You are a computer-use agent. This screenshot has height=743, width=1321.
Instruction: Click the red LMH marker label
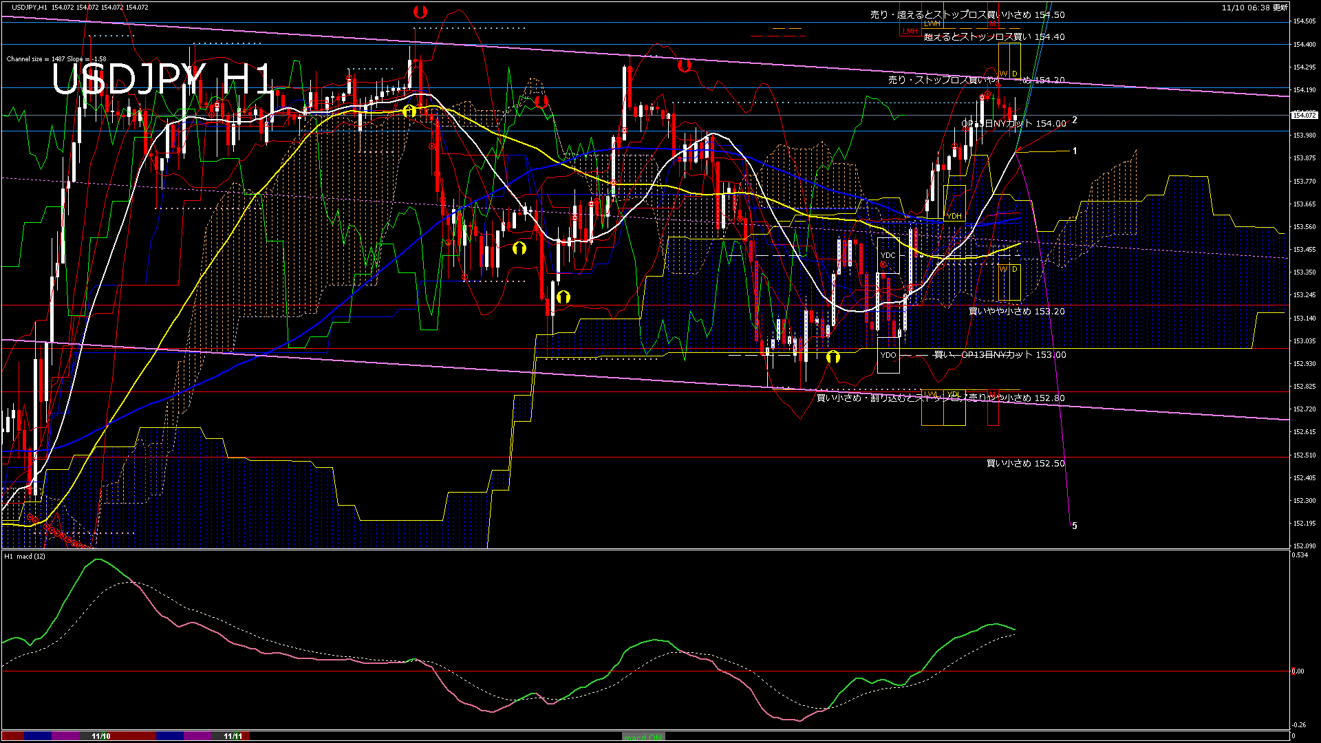click(x=910, y=31)
